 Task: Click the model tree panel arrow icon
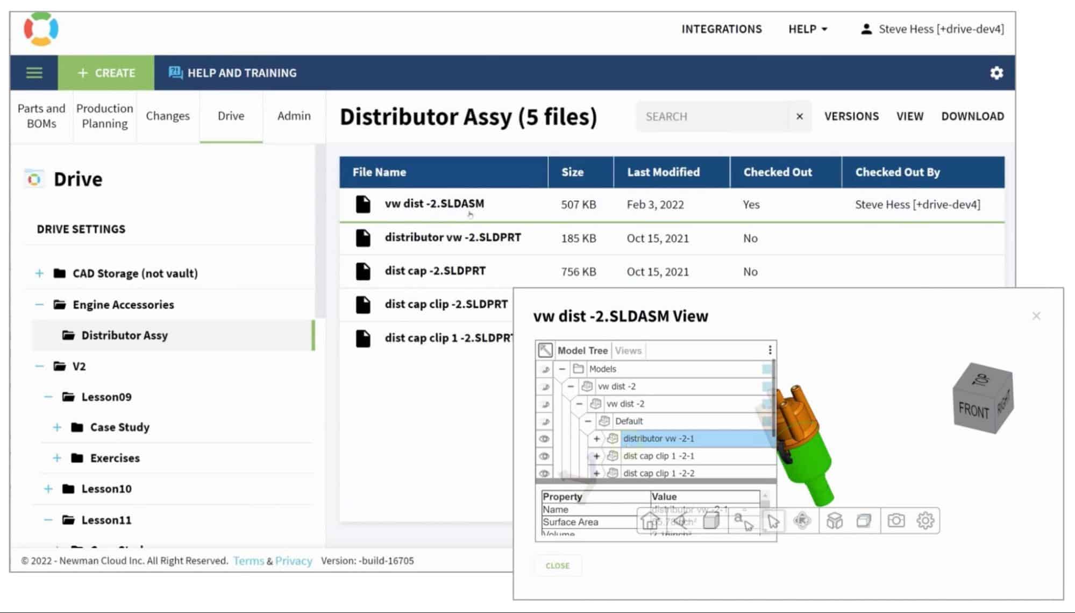pyautogui.click(x=545, y=350)
